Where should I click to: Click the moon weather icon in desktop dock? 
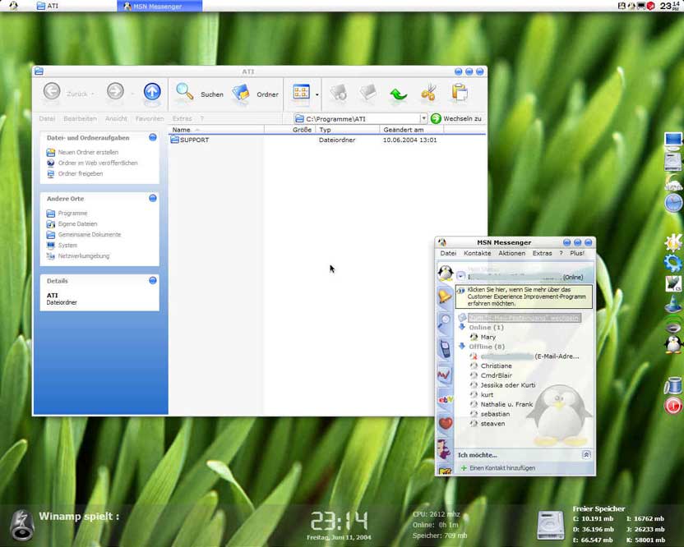tap(673, 182)
